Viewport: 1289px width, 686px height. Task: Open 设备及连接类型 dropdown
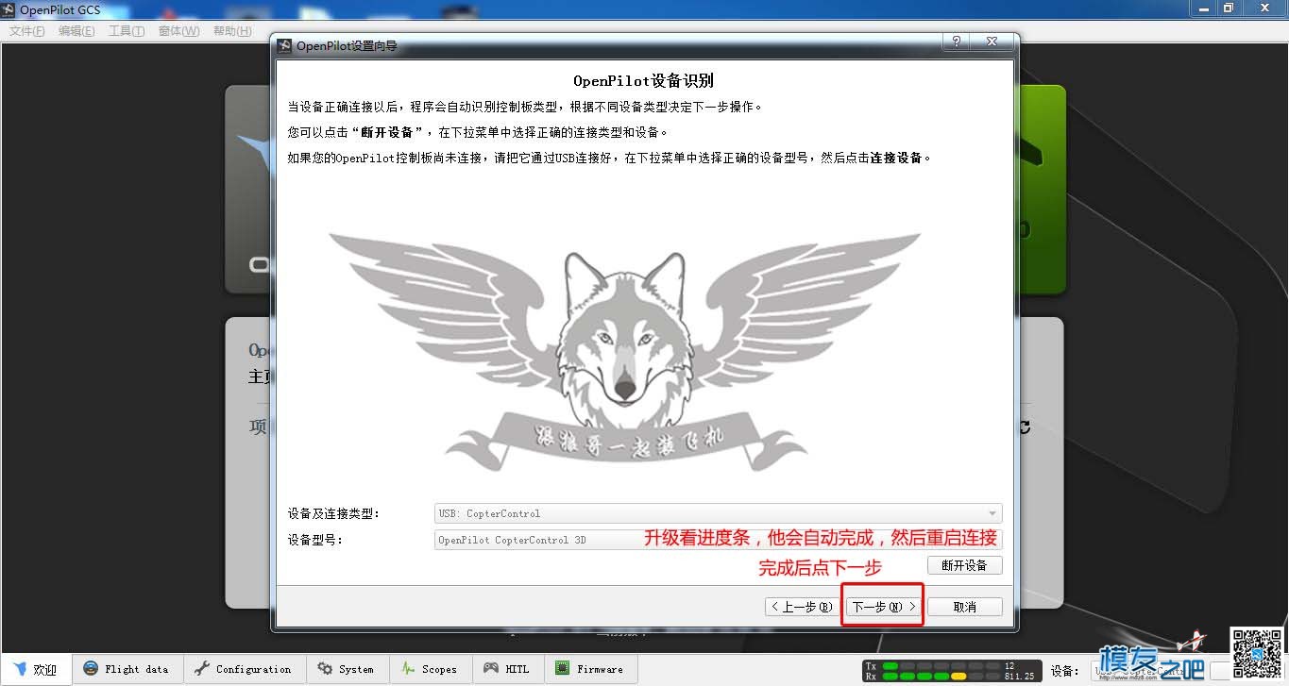[718, 513]
